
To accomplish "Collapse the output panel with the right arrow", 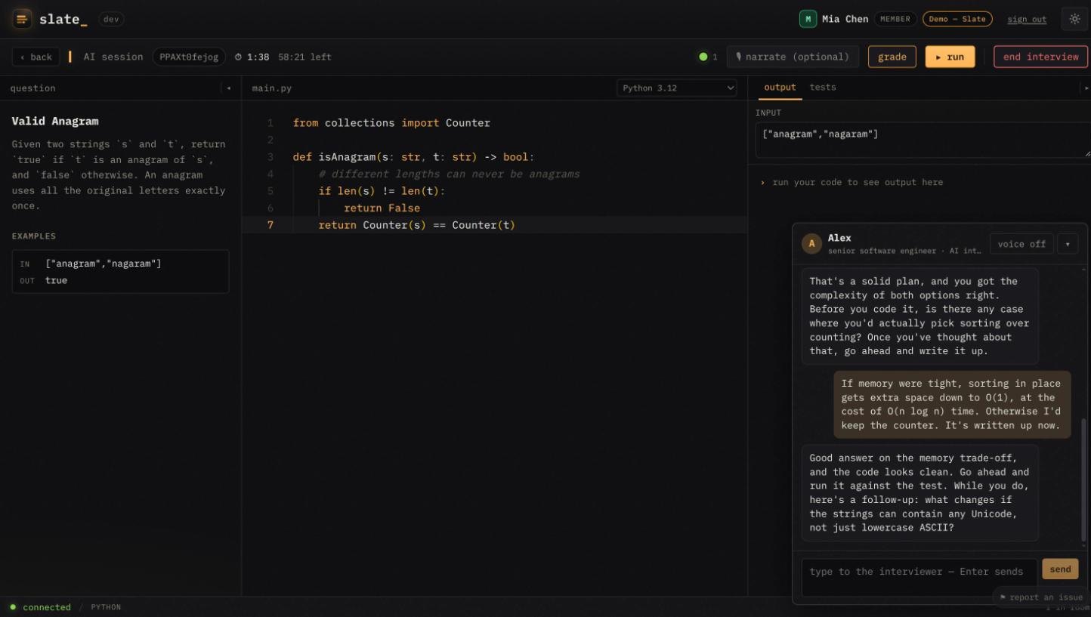I will coord(1086,88).
